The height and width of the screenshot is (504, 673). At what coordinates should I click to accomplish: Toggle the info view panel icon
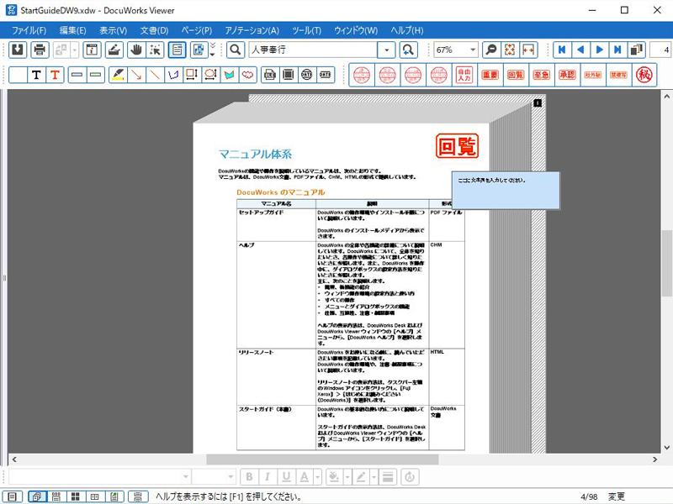tap(178, 50)
